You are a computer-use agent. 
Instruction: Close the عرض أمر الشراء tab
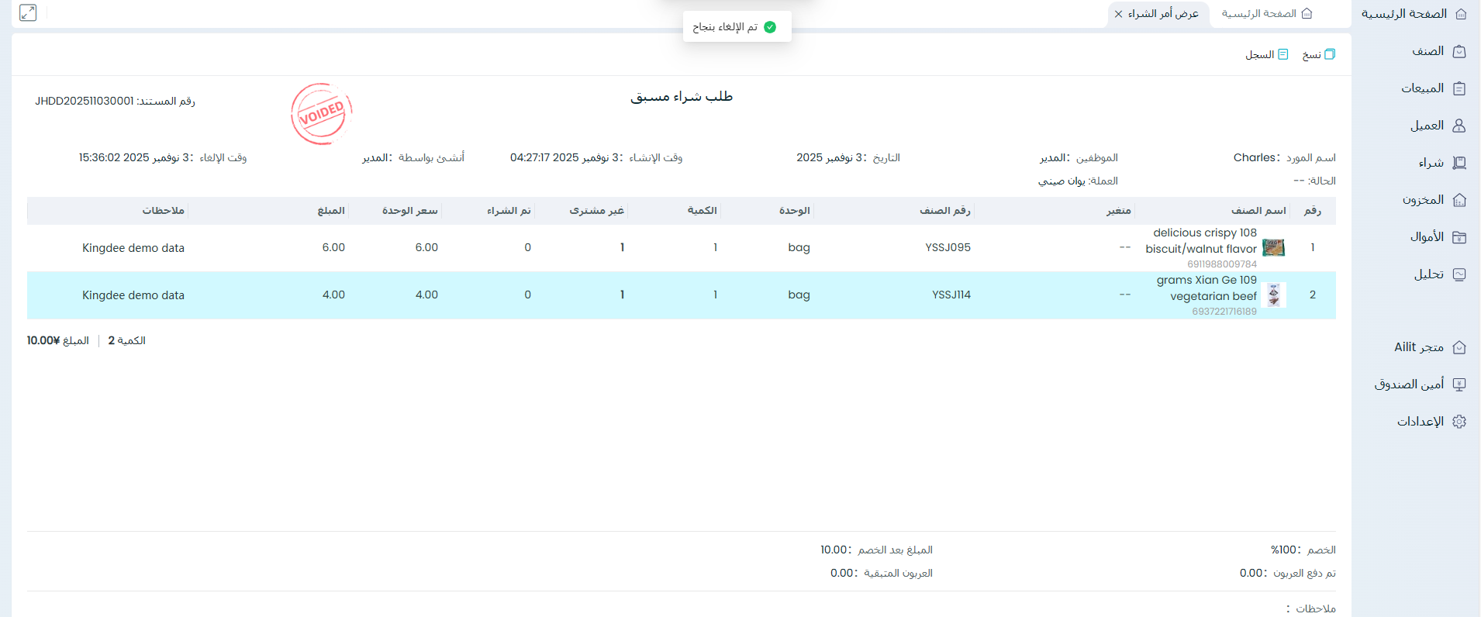click(1118, 14)
